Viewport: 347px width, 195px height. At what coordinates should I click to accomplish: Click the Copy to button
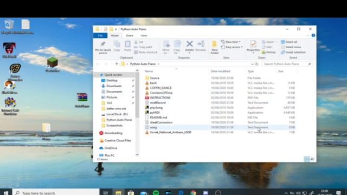pyautogui.click(x=177, y=47)
